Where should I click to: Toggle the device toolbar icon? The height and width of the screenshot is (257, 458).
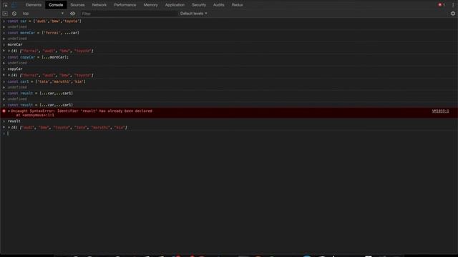tap(14, 5)
